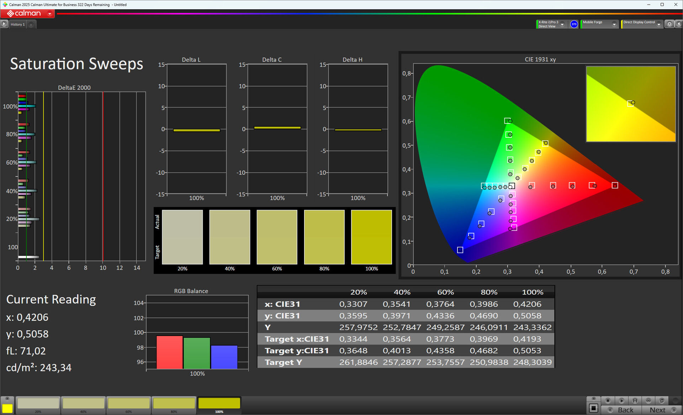The width and height of the screenshot is (683, 415).
Task: Click the bracket single-read icon
Action: pos(635,400)
